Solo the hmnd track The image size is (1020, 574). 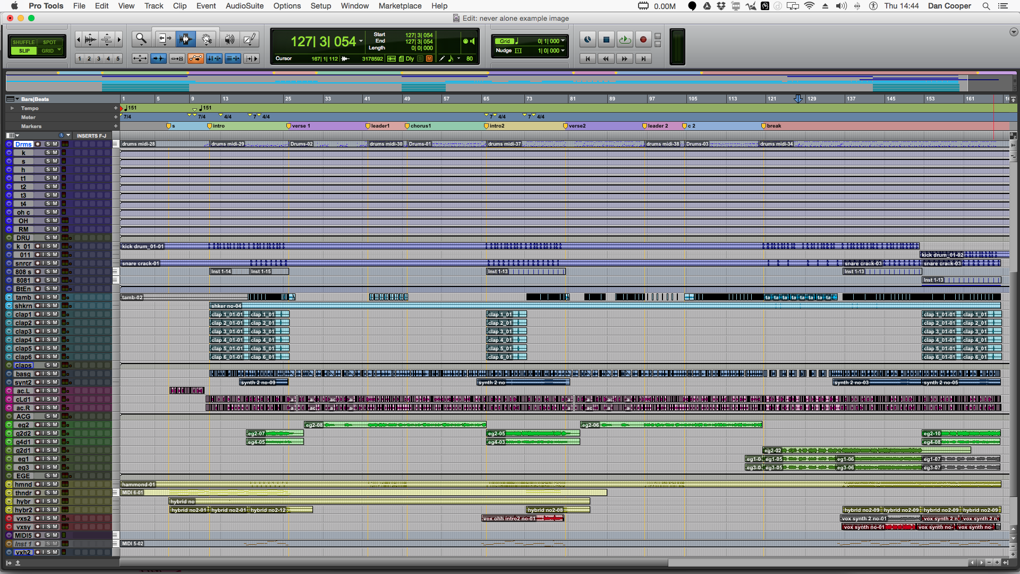point(49,484)
